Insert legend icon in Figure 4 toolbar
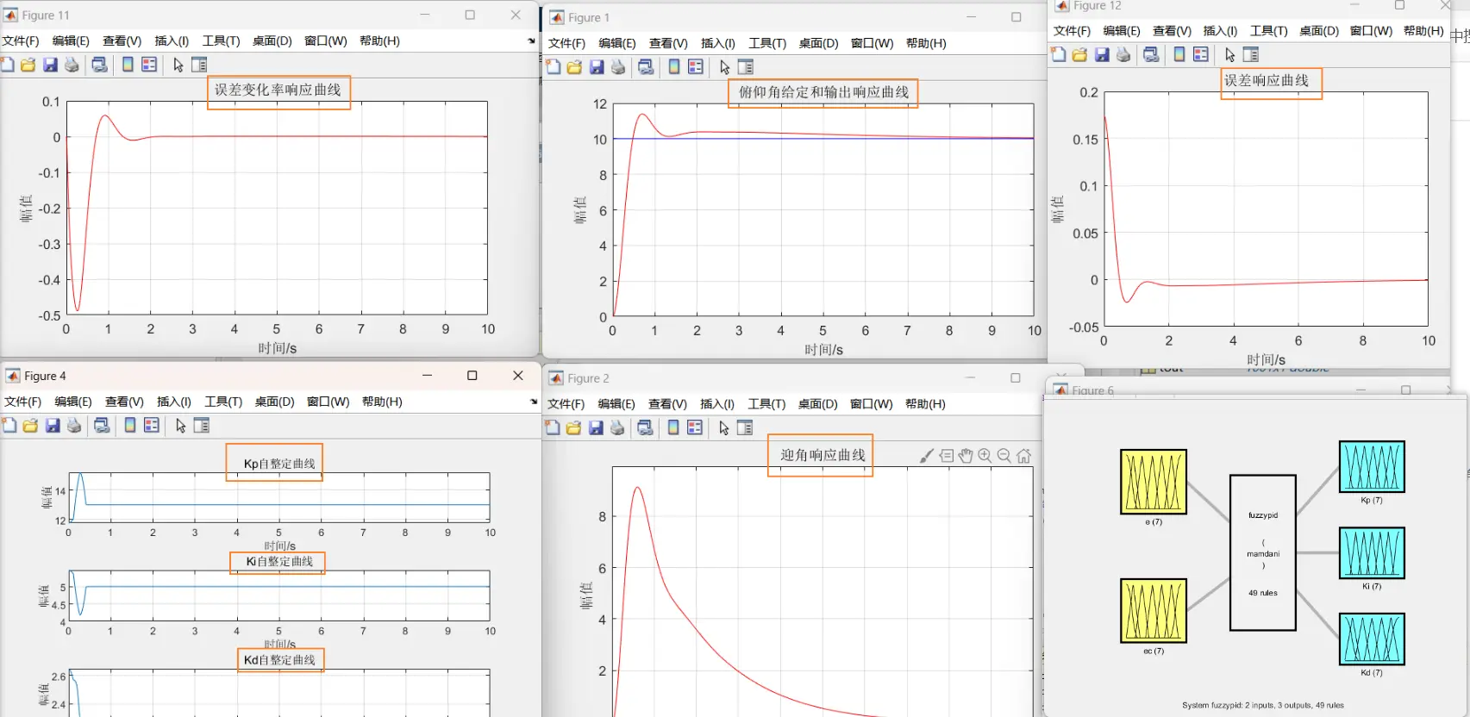This screenshot has width=1470, height=717. tap(152, 426)
